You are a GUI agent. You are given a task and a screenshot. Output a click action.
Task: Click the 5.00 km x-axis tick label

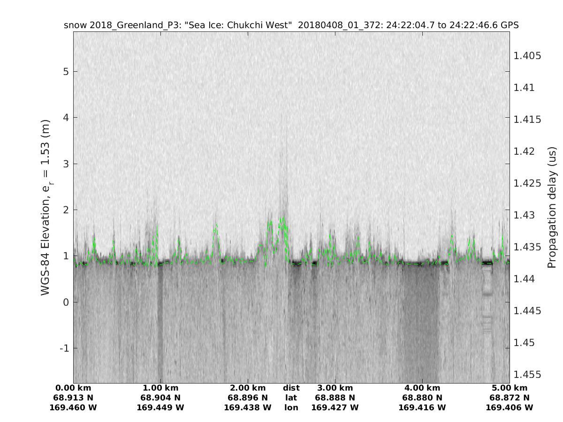coord(510,388)
